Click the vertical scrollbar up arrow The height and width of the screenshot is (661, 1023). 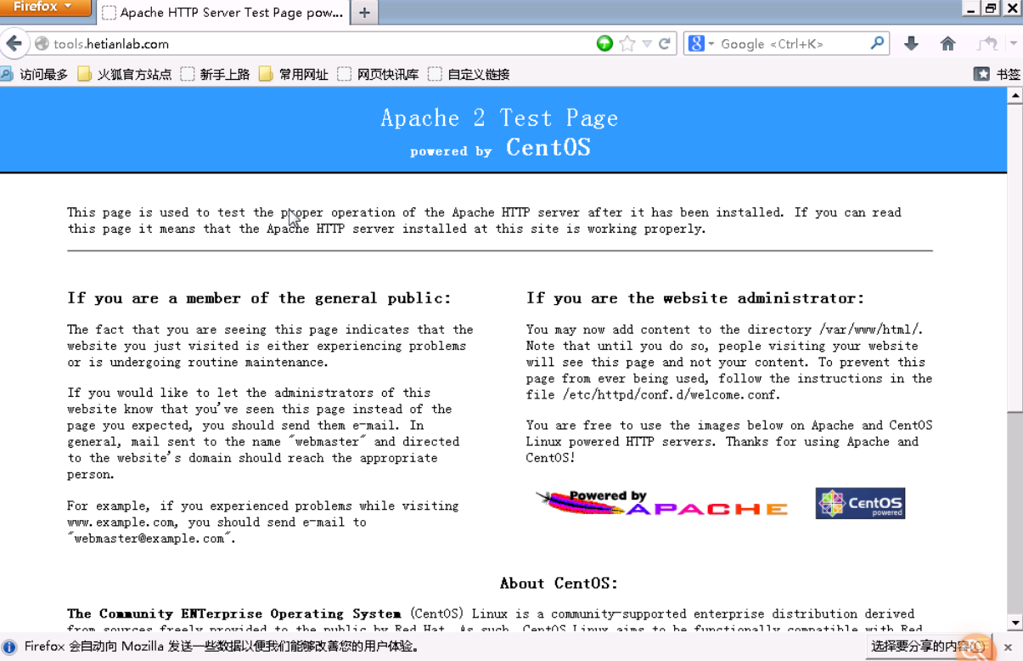(x=1015, y=95)
